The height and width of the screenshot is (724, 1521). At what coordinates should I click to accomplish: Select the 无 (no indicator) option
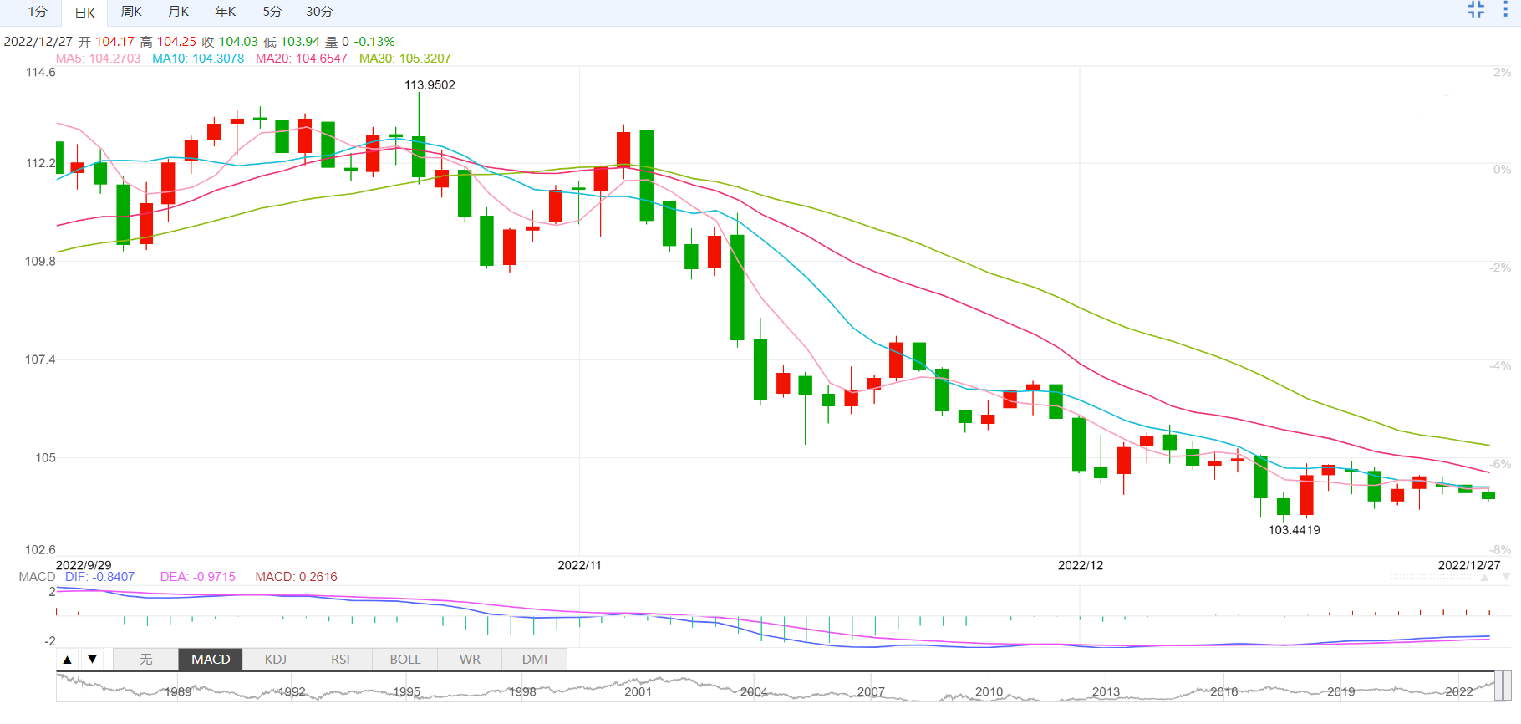pyautogui.click(x=146, y=660)
